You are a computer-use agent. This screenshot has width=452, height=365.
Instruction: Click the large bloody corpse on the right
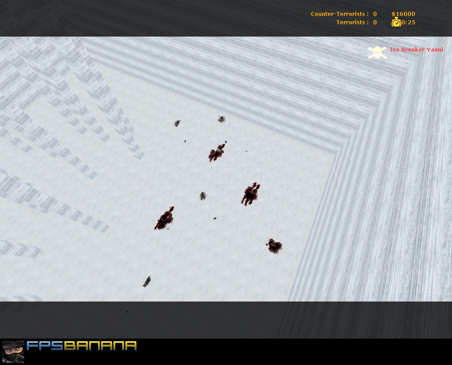(250, 193)
